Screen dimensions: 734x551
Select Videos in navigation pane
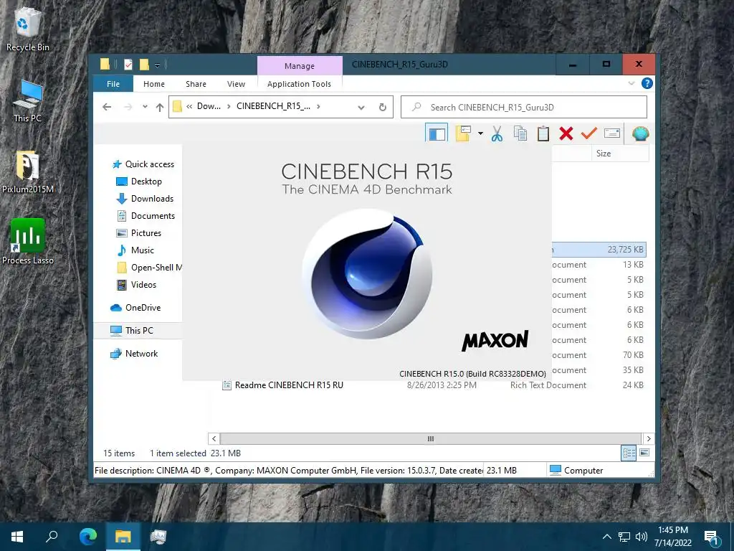click(136, 285)
